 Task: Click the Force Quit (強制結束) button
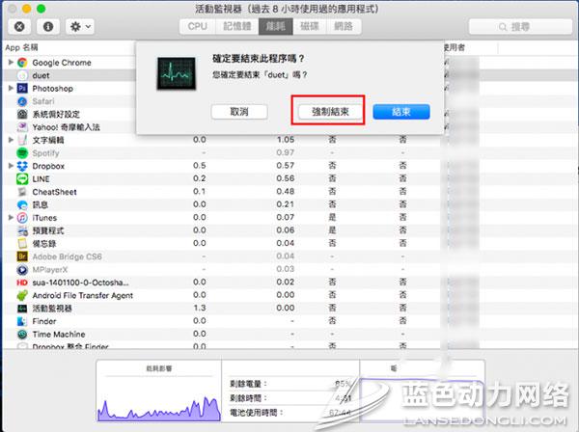(331, 112)
